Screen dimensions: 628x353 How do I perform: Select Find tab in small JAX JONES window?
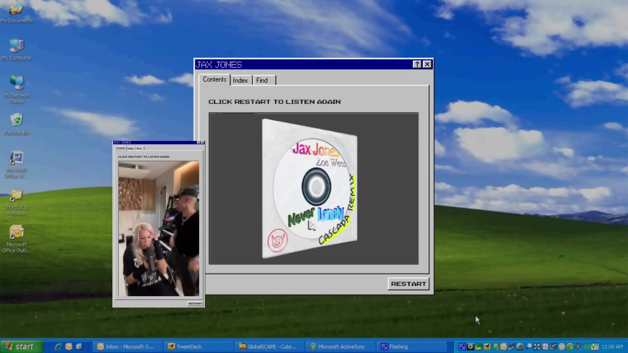point(139,148)
